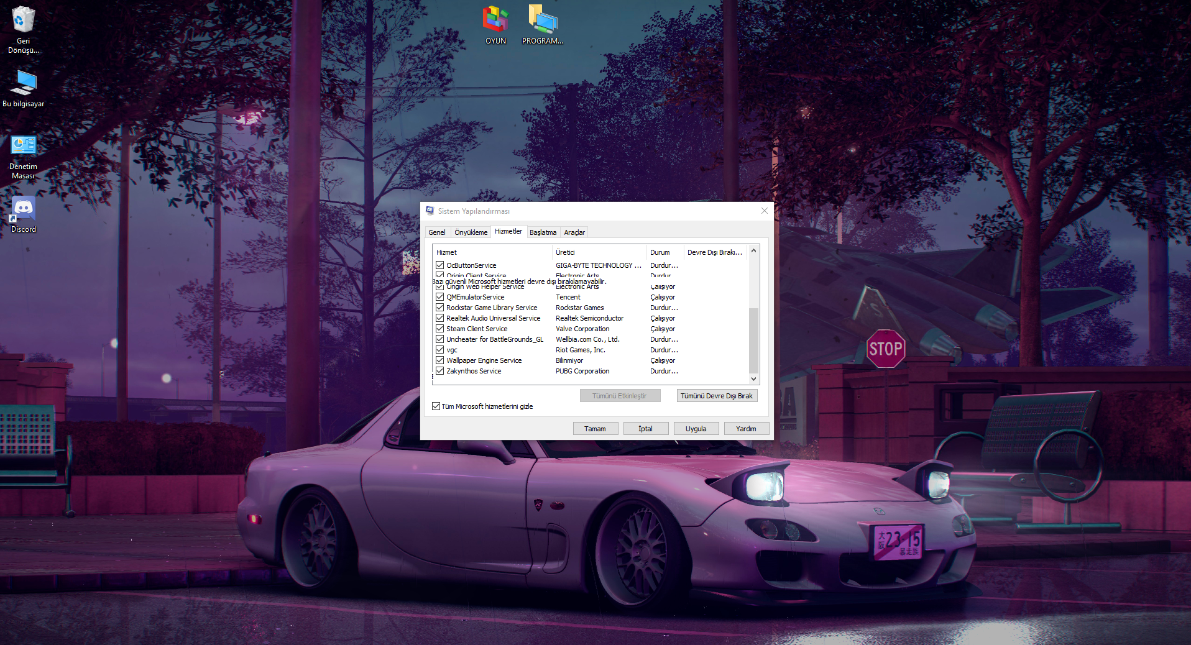
Task: Switch to the Başlatma tab
Action: tap(543, 232)
